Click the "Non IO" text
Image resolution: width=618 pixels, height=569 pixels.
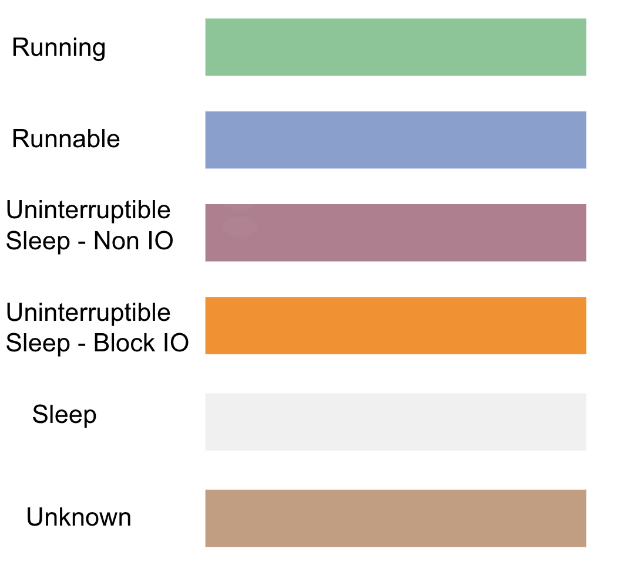coord(133,241)
